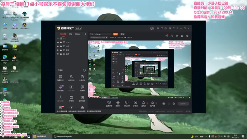Open the 读弹幕 tool
Image resolution: width=247 pixels, height=139 pixels.
coord(82,88)
